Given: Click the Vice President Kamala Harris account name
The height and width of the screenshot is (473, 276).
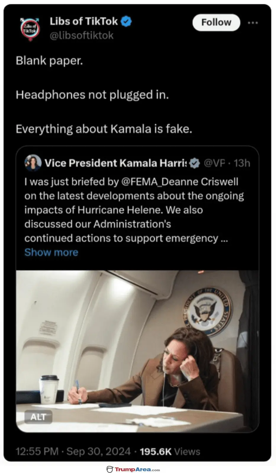Looking at the screenshot, I should (116, 163).
